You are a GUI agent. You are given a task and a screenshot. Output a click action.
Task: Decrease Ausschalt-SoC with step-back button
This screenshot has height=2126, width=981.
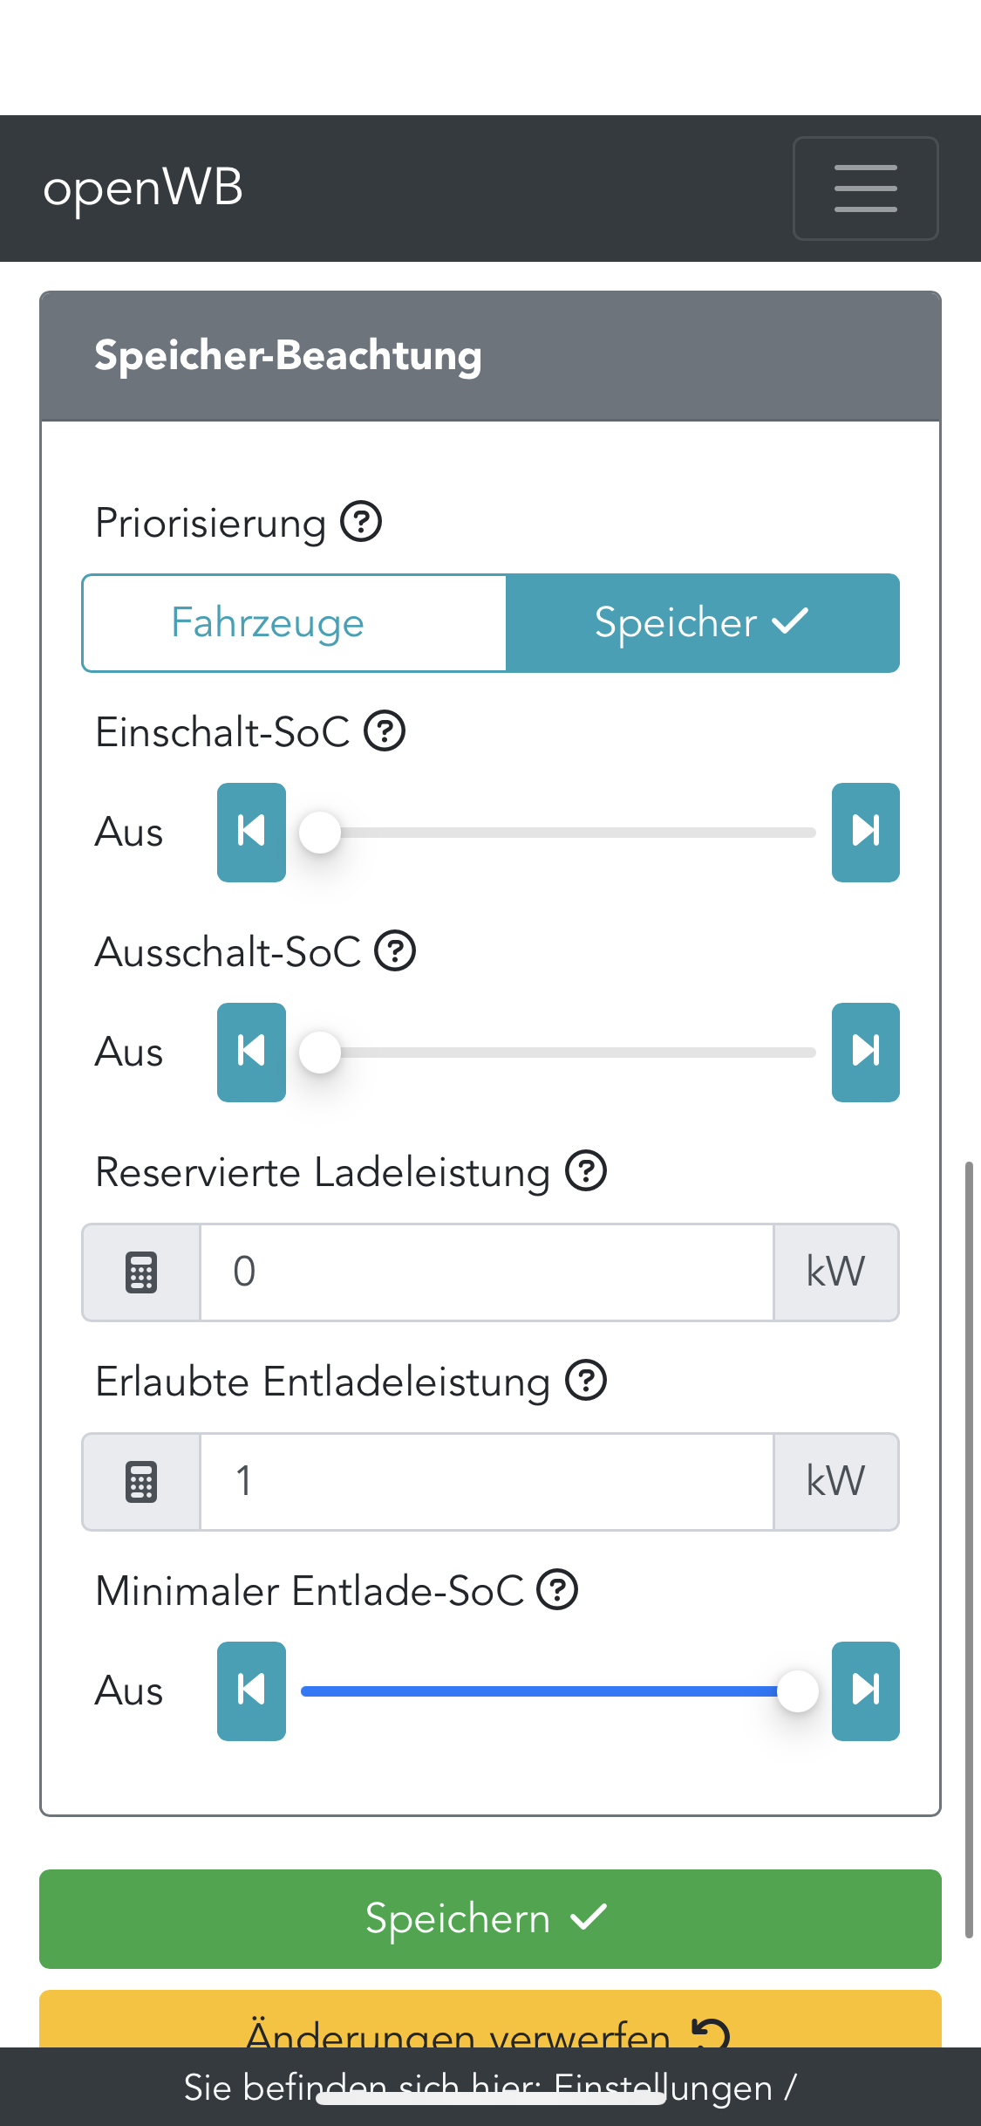click(x=251, y=1052)
